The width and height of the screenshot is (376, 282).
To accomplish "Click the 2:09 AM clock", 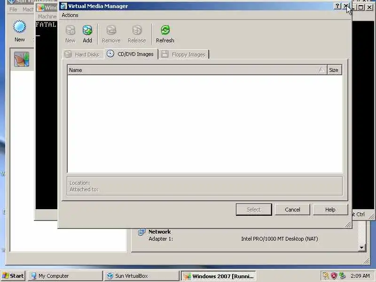I will [360, 276].
